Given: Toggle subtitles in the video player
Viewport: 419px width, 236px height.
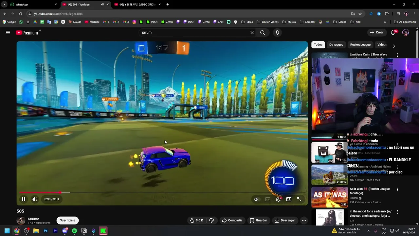Looking at the screenshot, I should coord(268,199).
